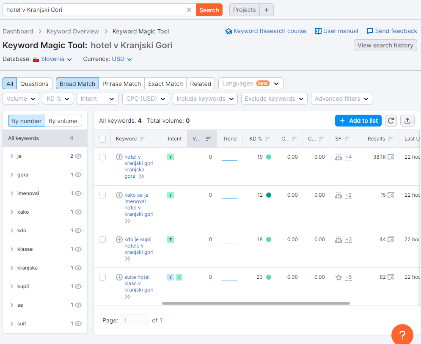Screen dimensions: 421x344
Task: Select the Phrase Match tab
Action: [x=121, y=84]
